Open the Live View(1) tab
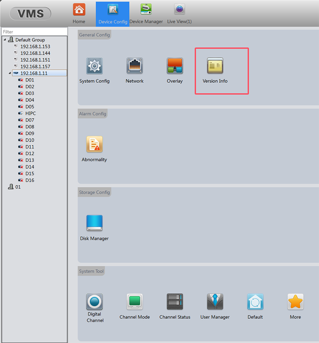 179,13
